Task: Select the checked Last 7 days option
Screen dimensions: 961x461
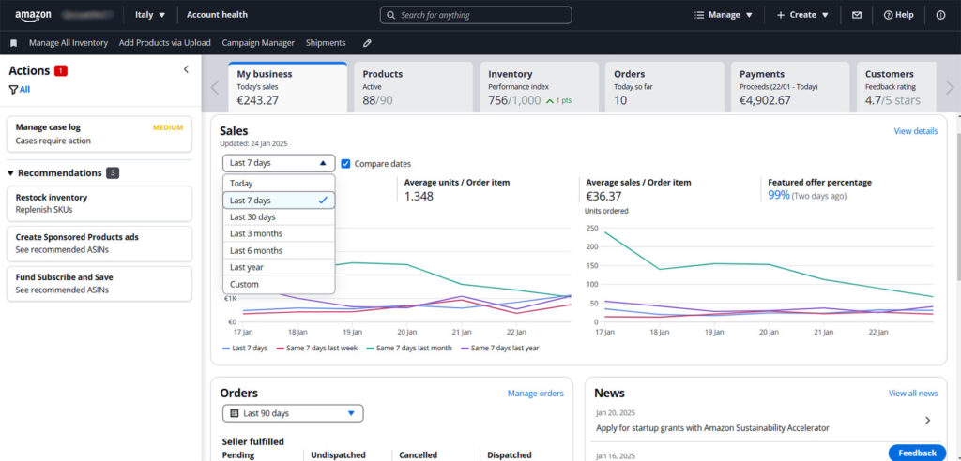Action: [x=279, y=201]
